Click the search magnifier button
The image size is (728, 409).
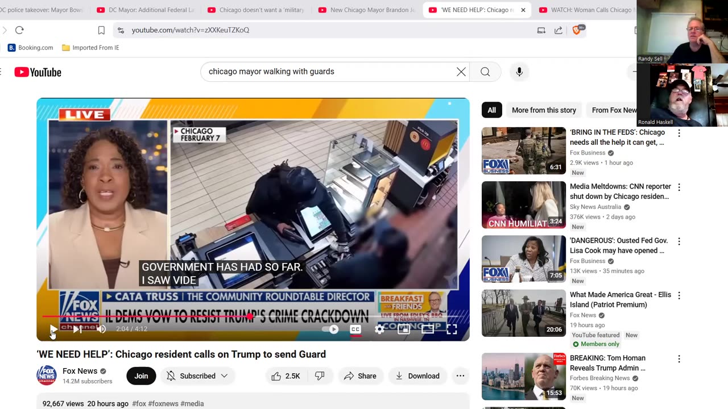pos(485,72)
